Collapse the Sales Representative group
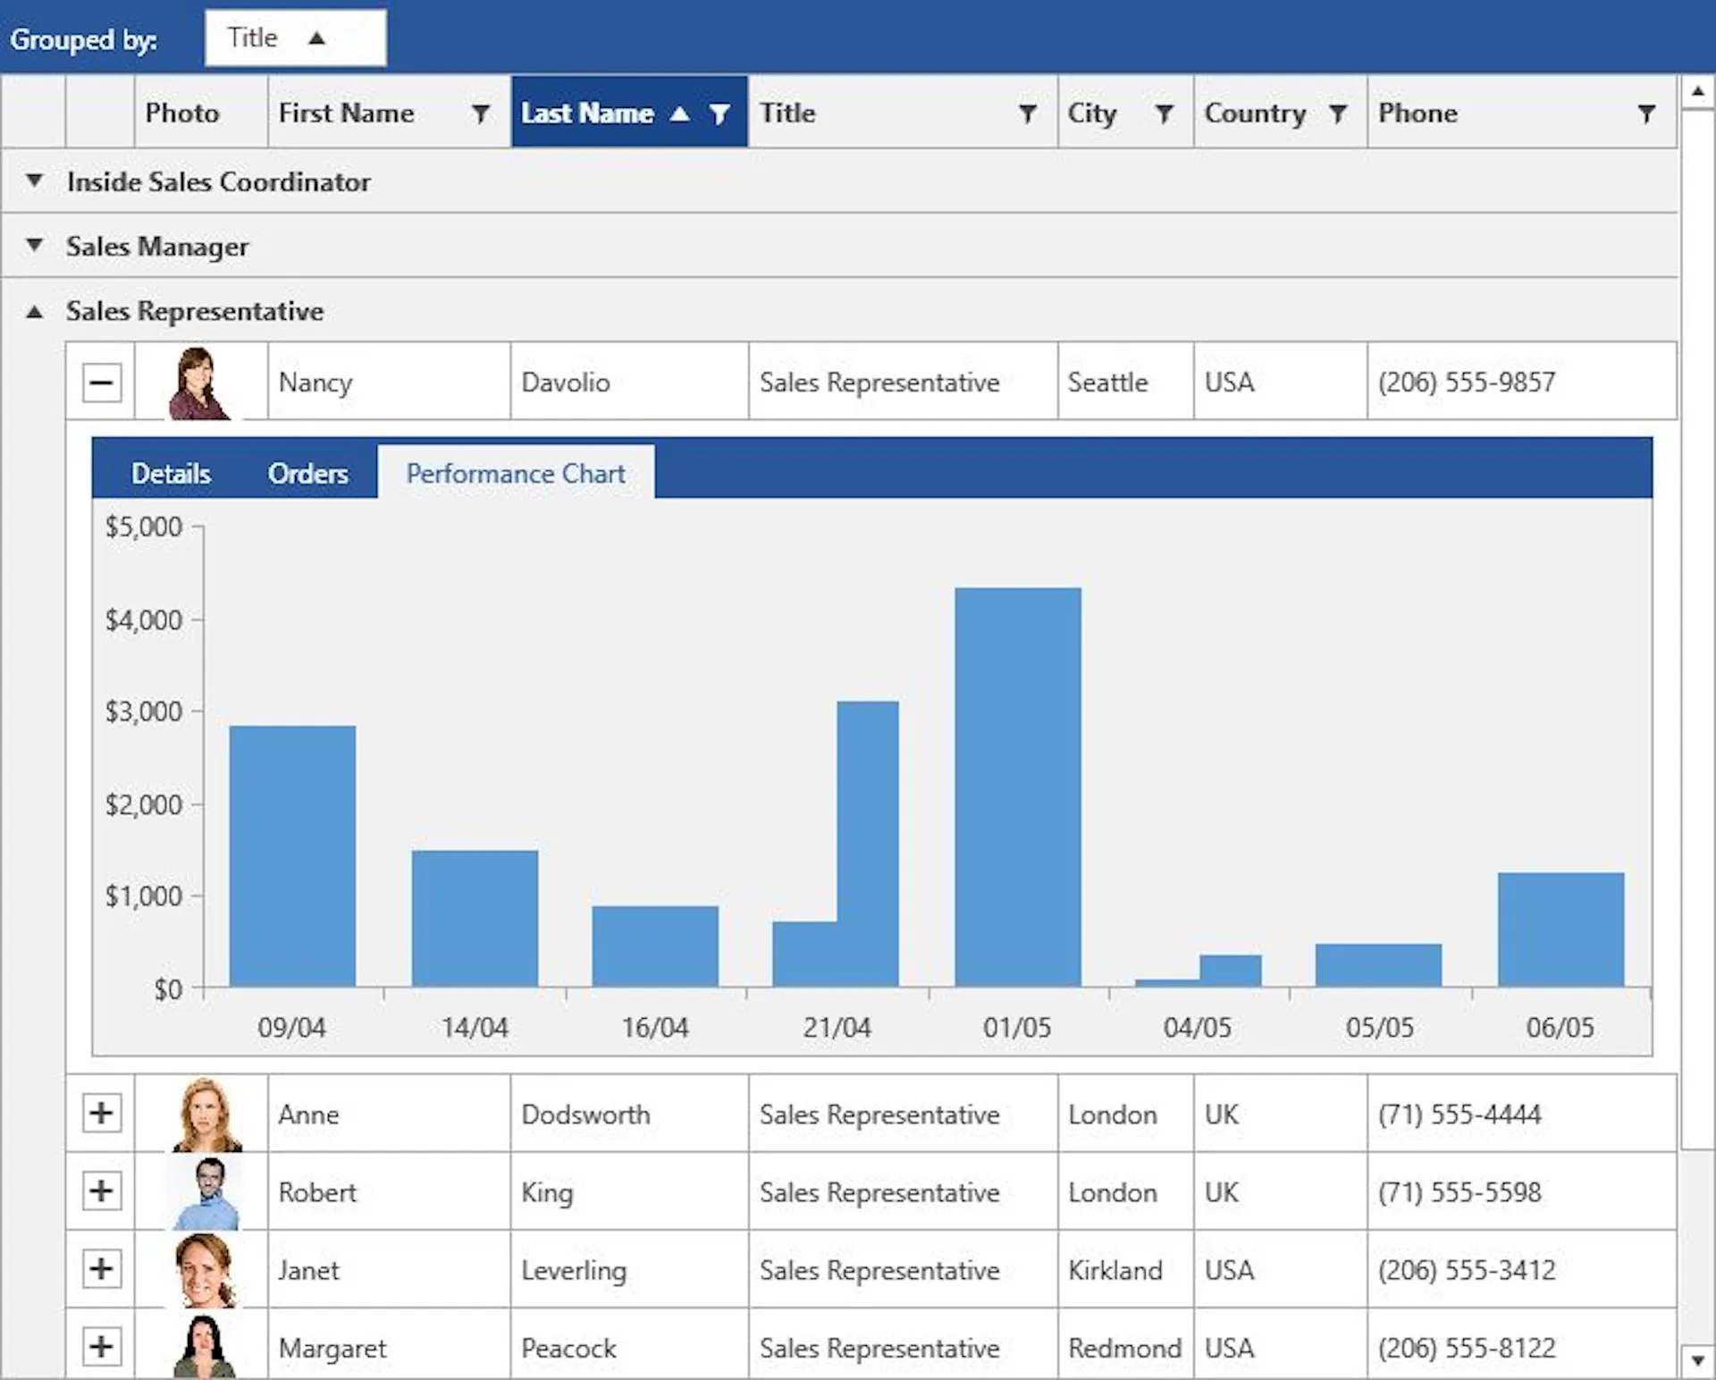This screenshot has width=1716, height=1380. click(34, 311)
